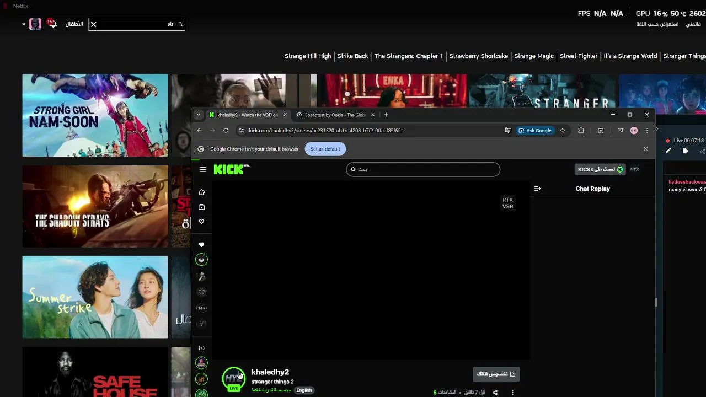The width and height of the screenshot is (706, 397).
Task: Select It's a Strange World suggestion
Action: pos(630,56)
